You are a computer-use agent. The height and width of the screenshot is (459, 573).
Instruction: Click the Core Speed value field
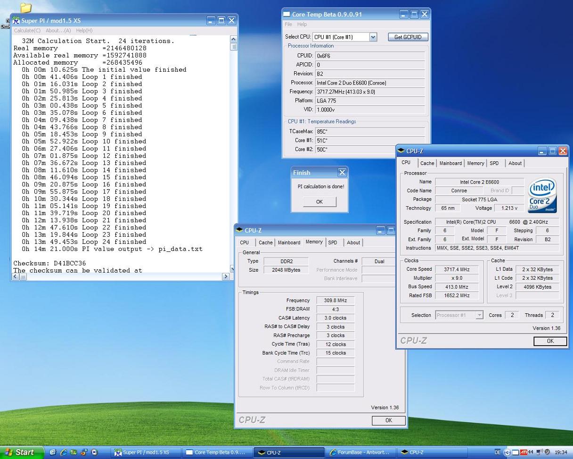(457, 269)
